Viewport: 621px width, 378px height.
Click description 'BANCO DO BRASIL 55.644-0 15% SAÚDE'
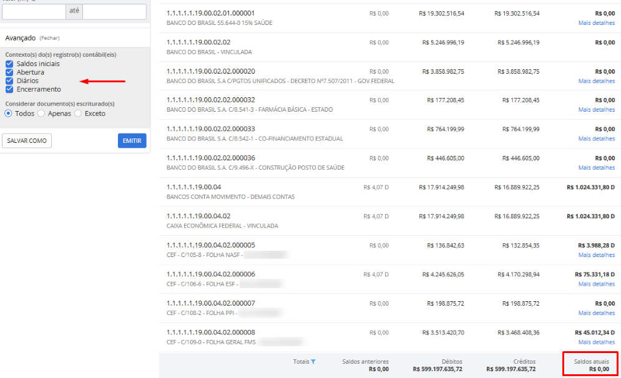point(220,23)
